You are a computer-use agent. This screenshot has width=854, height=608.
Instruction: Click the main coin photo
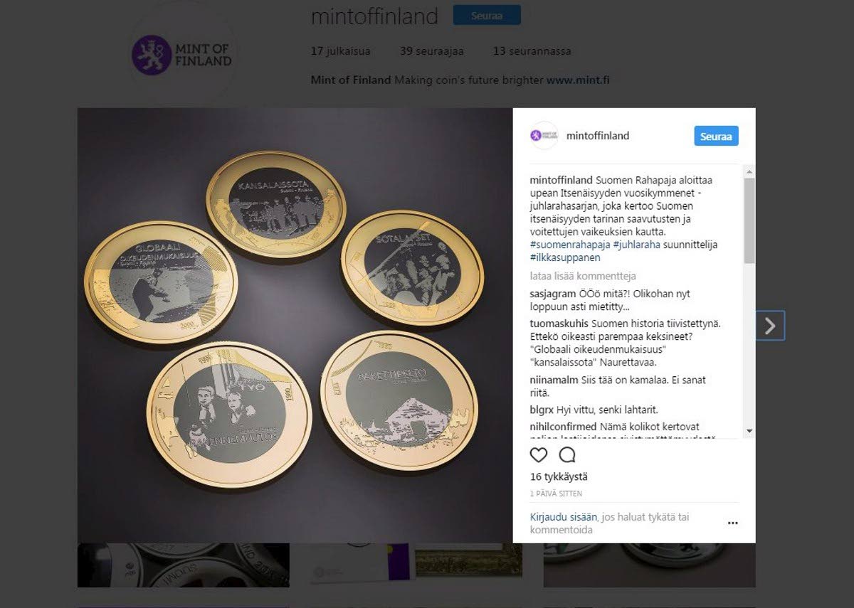pos(295,326)
